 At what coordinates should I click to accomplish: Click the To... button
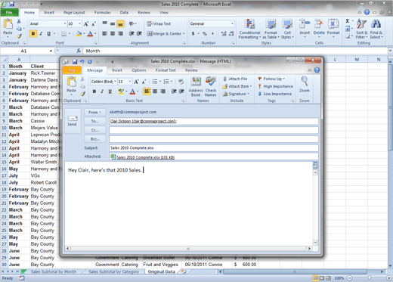click(x=94, y=121)
